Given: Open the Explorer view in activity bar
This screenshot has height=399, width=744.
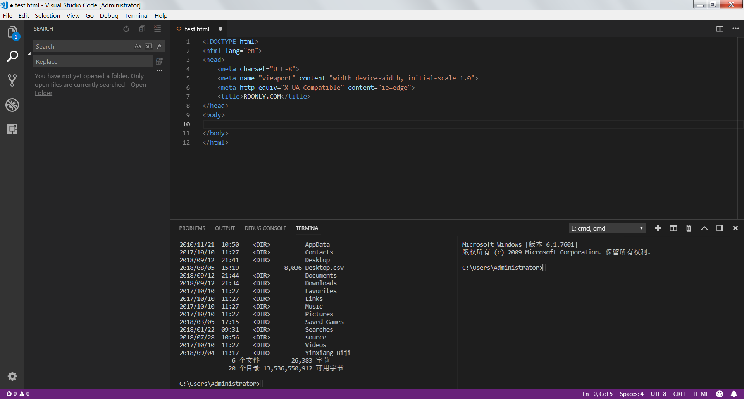Looking at the screenshot, I should coord(12,32).
